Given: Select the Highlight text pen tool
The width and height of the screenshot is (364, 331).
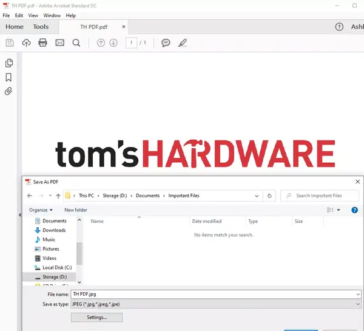Looking at the screenshot, I should coord(183,43).
